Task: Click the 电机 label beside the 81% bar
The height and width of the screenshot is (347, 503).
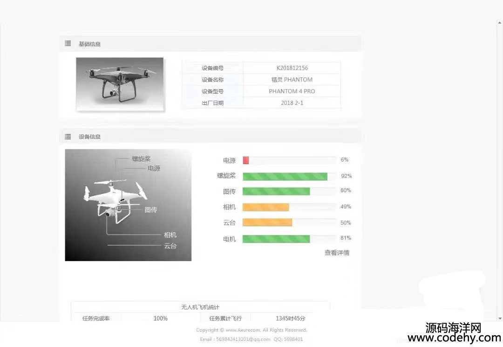Action: tap(229, 239)
